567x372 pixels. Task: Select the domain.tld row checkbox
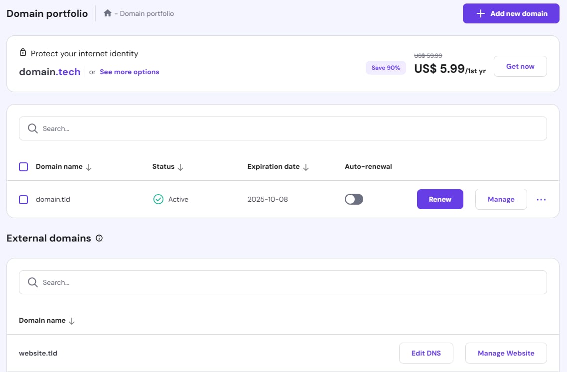(23, 199)
